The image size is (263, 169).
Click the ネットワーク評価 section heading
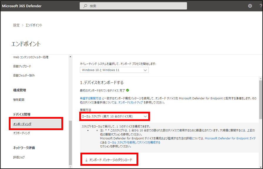[24, 148]
